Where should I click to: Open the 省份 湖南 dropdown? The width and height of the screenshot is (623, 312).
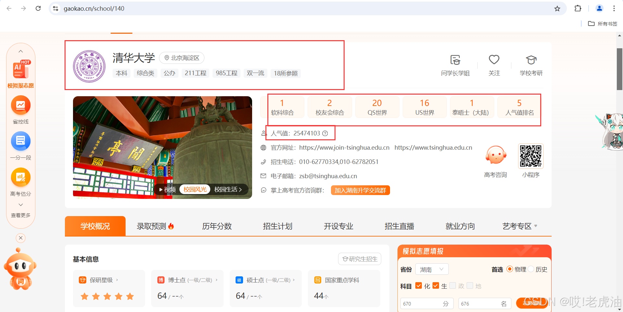[432, 269]
